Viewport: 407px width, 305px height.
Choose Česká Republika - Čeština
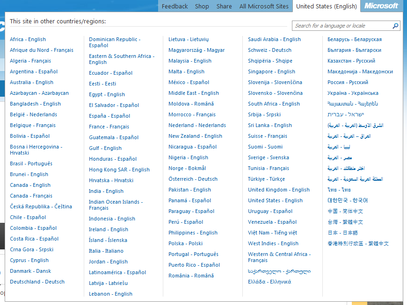41,206
